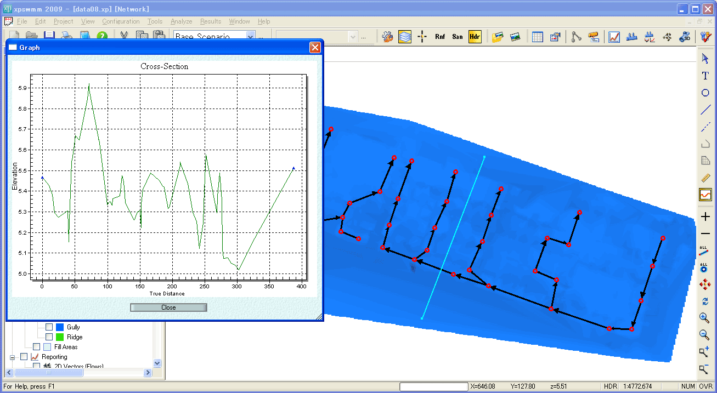Select the Node circle tool
Image resolution: width=717 pixels, height=393 pixels.
[x=705, y=93]
